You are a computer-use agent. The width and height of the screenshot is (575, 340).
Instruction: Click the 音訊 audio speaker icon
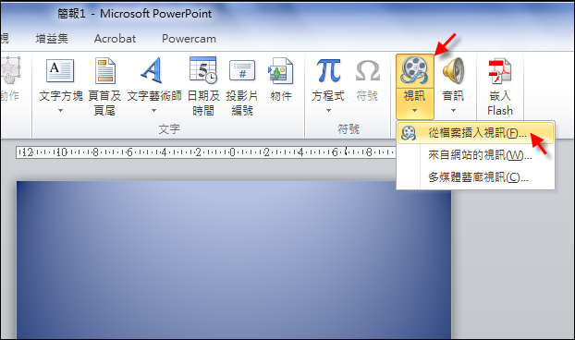[x=453, y=70]
